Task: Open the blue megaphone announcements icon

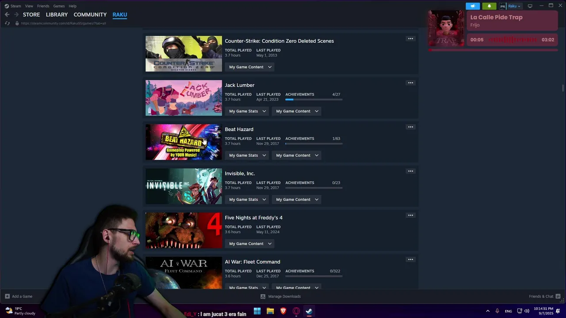Action: [473, 6]
